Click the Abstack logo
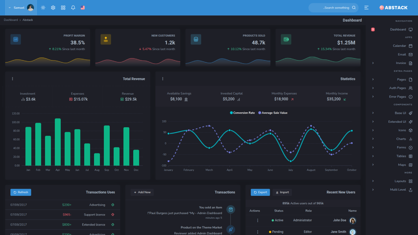 [x=393, y=8]
